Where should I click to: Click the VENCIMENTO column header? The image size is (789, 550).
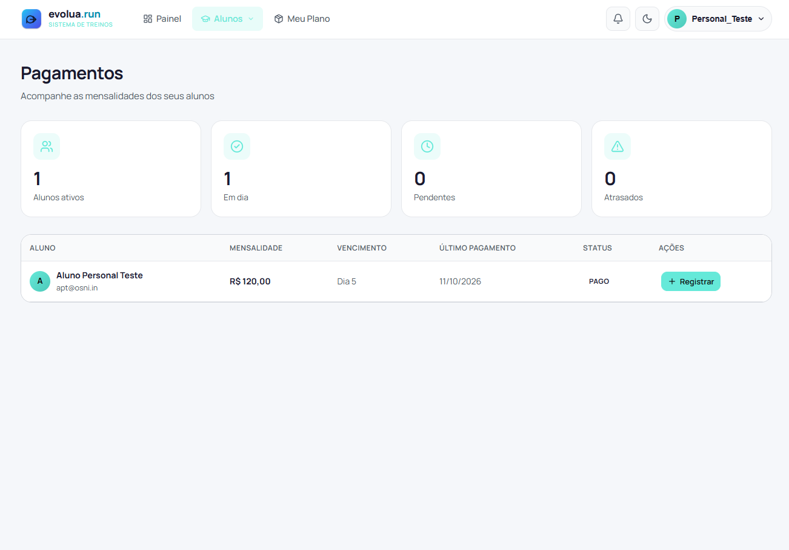362,248
